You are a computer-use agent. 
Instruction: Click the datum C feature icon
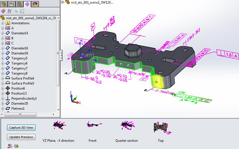[x=8, y=43]
